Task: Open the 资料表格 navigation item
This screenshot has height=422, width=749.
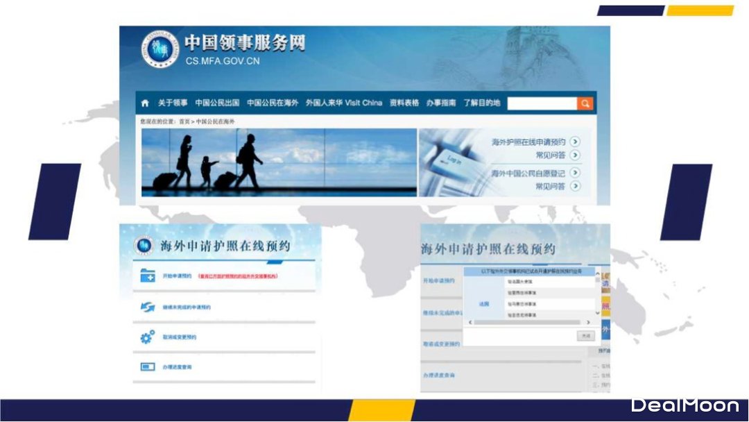Action: coord(404,103)
